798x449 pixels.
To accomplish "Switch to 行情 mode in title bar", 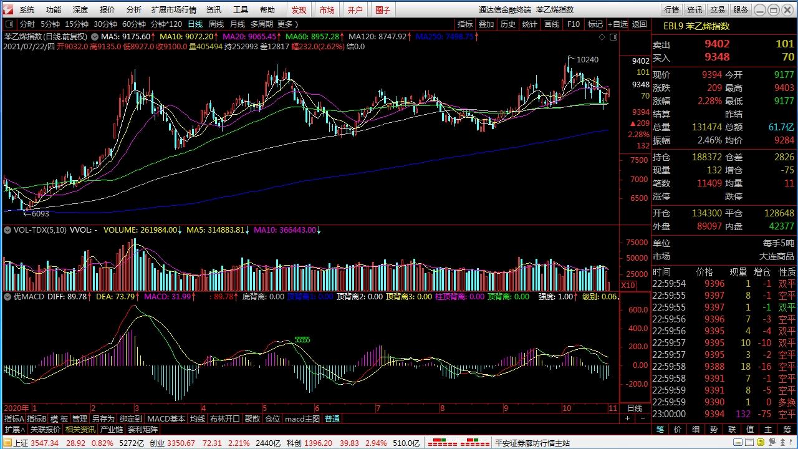I will click(x=671, y=10).
